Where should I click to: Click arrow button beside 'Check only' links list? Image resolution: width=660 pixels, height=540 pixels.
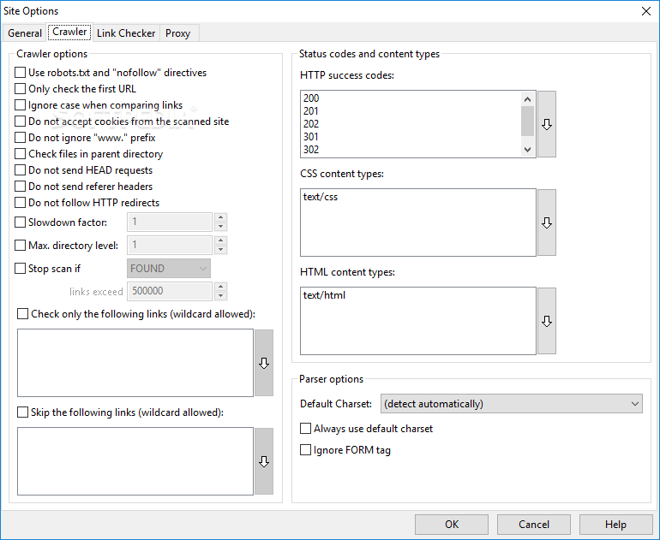click(x=264, y=363)
